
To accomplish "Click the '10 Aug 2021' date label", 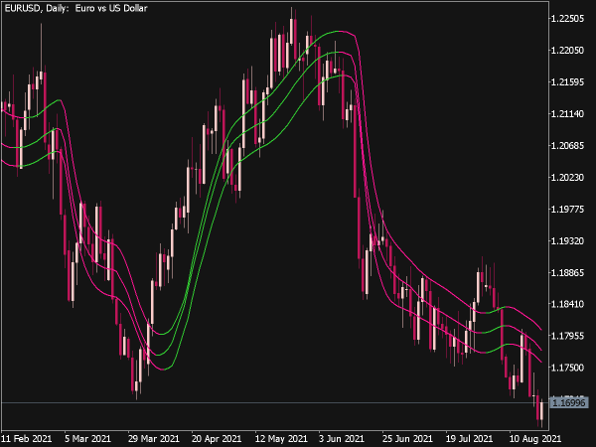I will (535, 439).
